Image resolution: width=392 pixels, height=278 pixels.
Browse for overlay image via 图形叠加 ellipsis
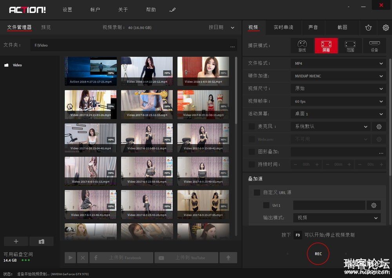pos(381,152)
